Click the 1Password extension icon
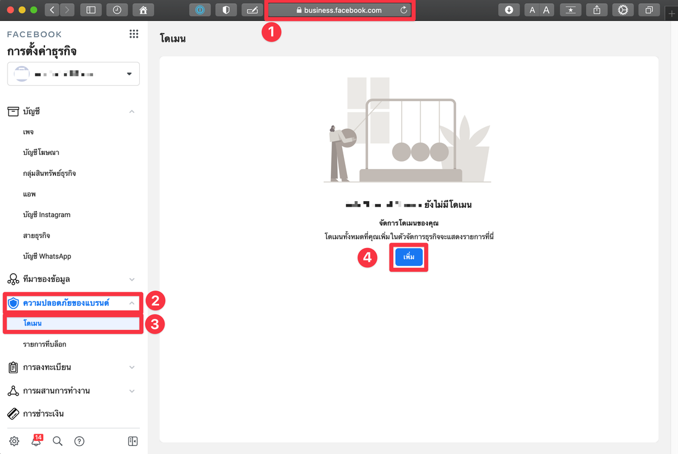Image resolution: width=678 pixels, height=454 pixels. (200, 10)
